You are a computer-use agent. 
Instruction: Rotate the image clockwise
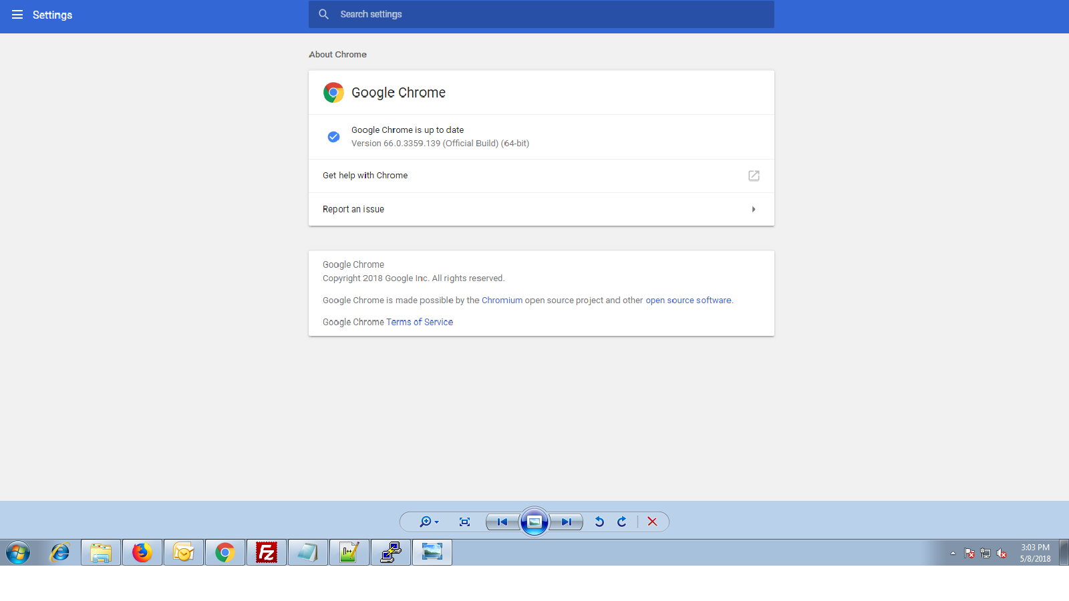click(x=622, y=522)
